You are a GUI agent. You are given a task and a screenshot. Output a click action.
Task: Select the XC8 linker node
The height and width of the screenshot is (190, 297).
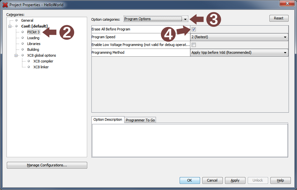(x=41, y=67)
